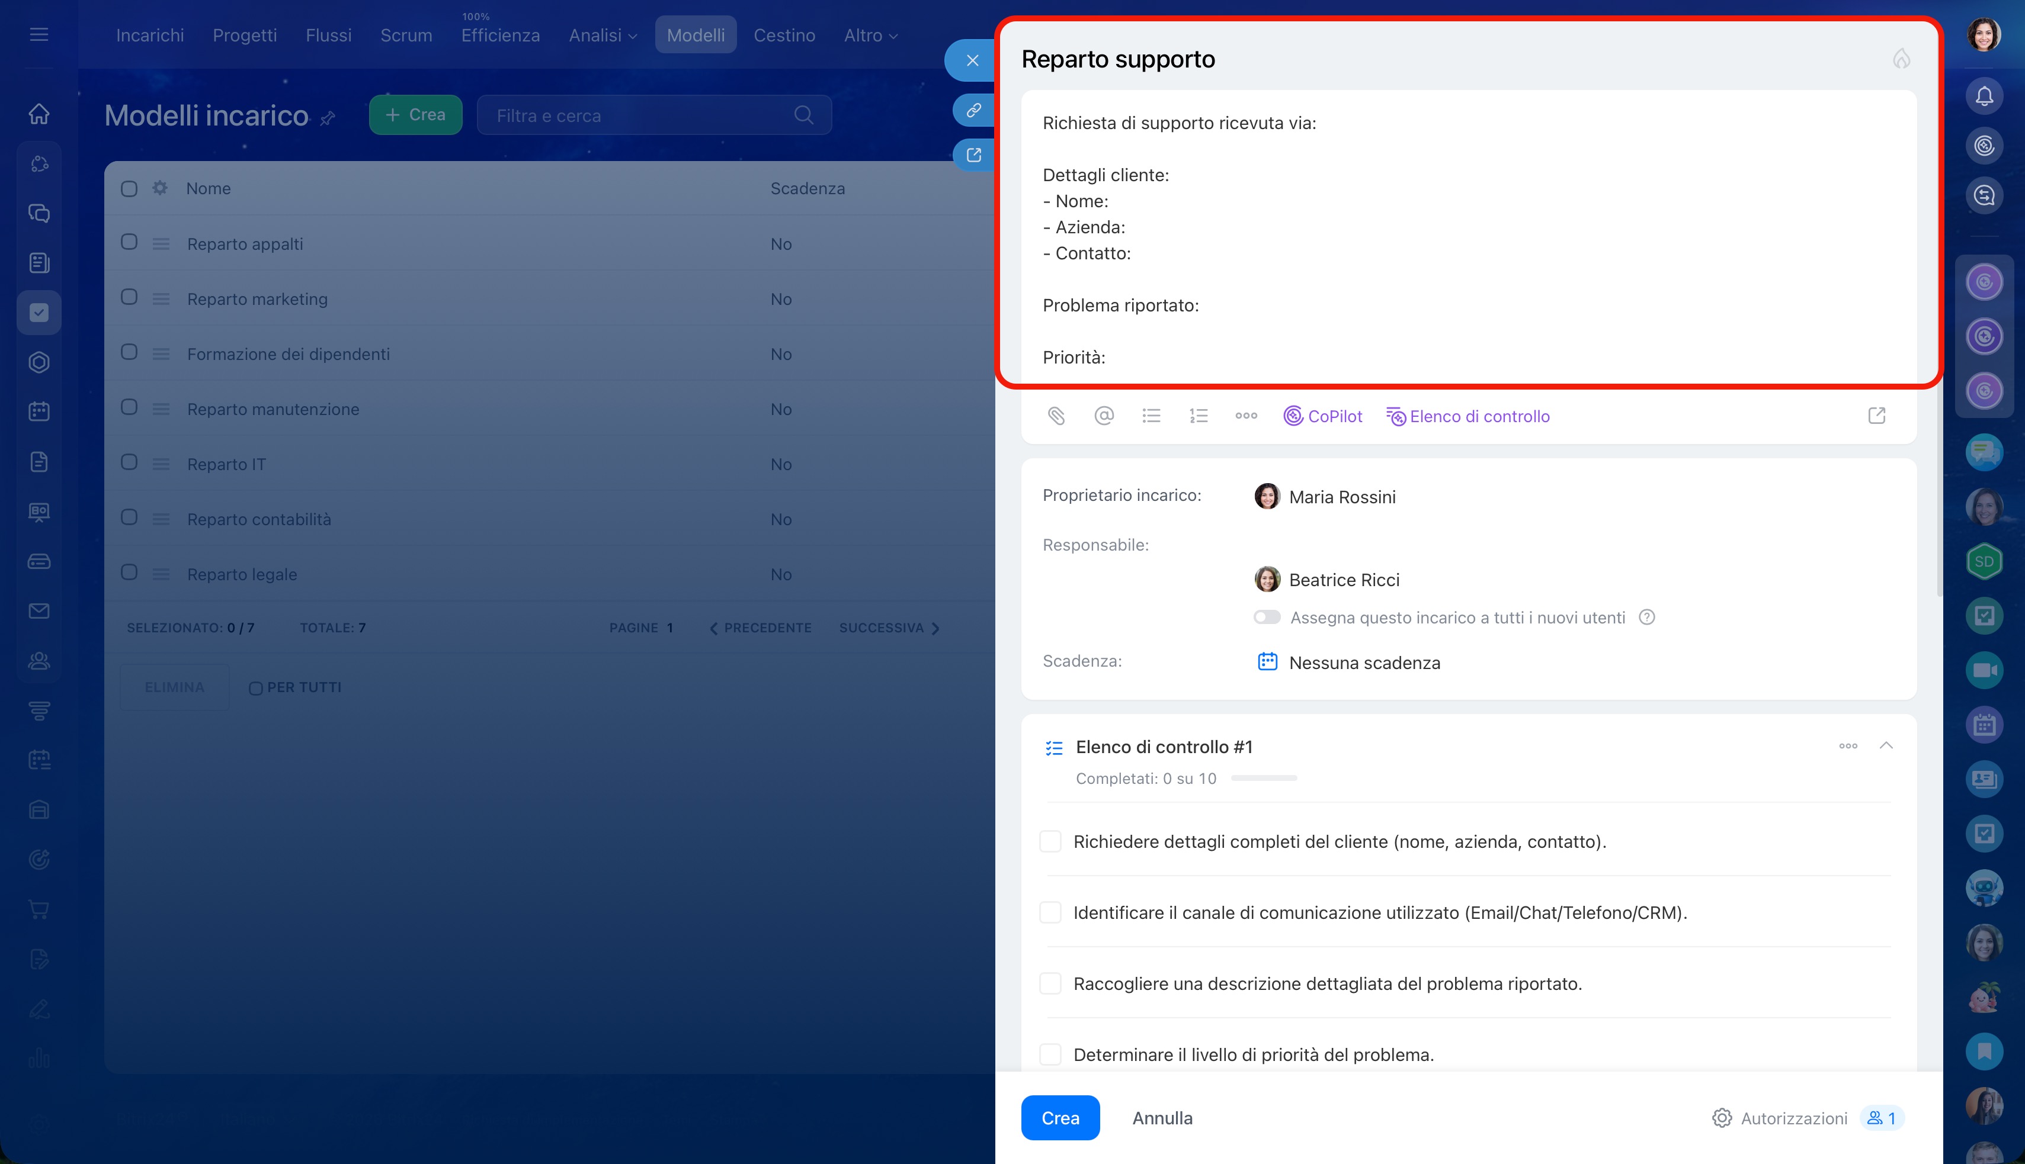Insert a numbered list in description

tap(1198, 416)
